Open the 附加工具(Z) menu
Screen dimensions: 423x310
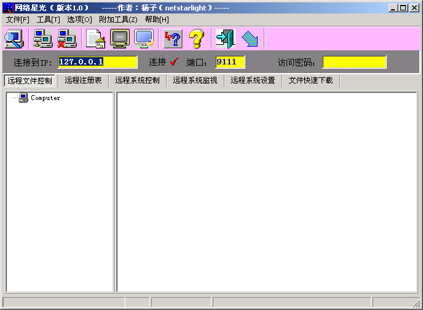(x=118, y=20)
